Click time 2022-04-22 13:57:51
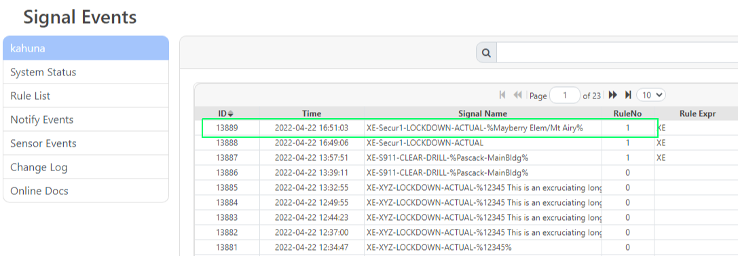 pyautogui.click(x=312, y=158)
